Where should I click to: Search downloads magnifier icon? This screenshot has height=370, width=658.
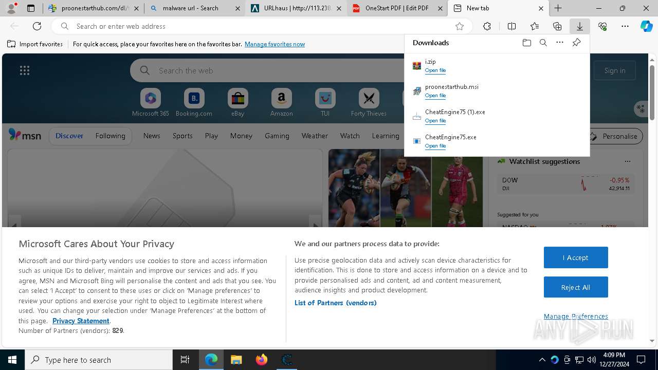point(543,43)
